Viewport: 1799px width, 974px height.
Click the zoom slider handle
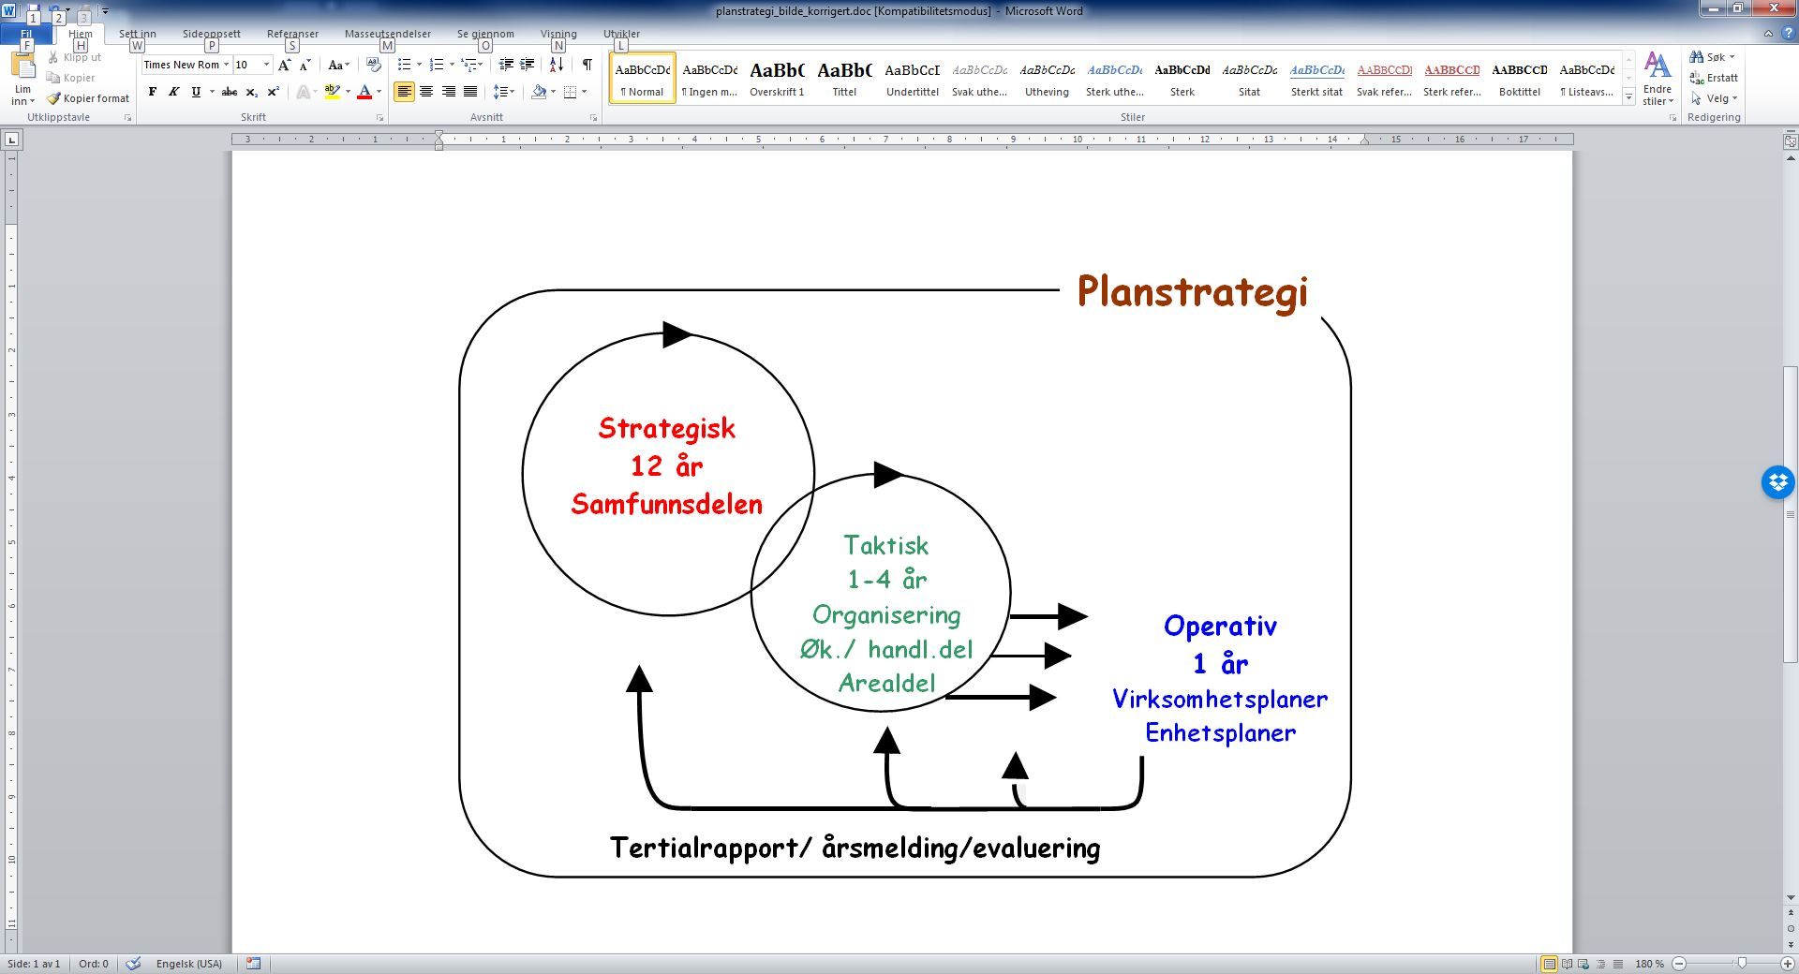click(1742, 964)
